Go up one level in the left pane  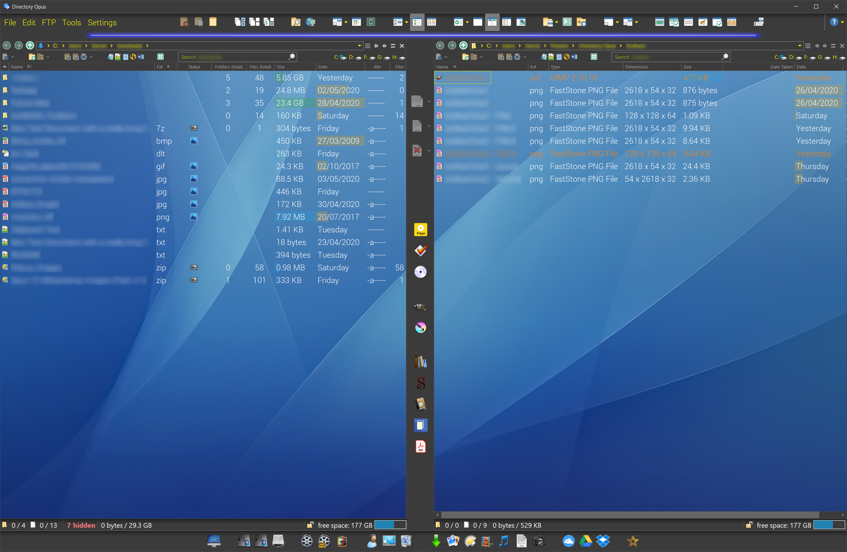point(30,46)
